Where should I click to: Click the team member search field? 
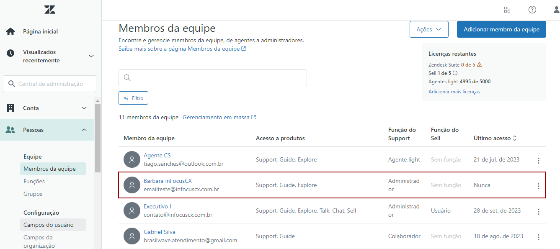(x=213, y=78)
